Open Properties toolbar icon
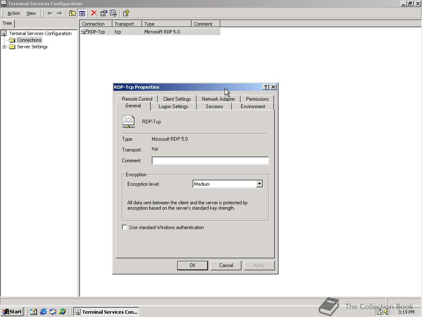Image resolution: width=422 pixels, height=317 pixels. pos(103,13)
